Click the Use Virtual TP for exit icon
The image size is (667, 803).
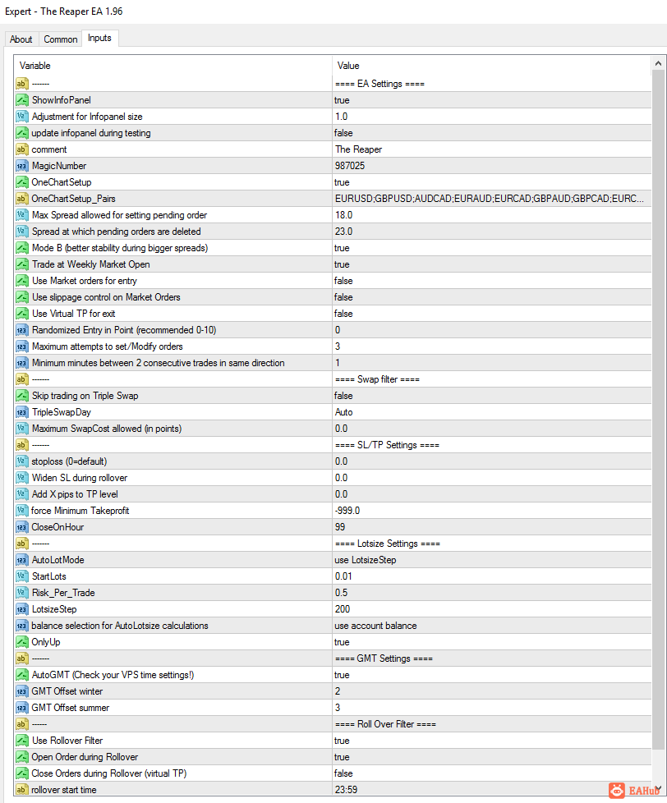(x=21, y=314)
